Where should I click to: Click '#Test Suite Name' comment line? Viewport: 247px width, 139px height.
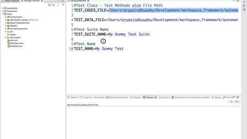tap(91, 29)
